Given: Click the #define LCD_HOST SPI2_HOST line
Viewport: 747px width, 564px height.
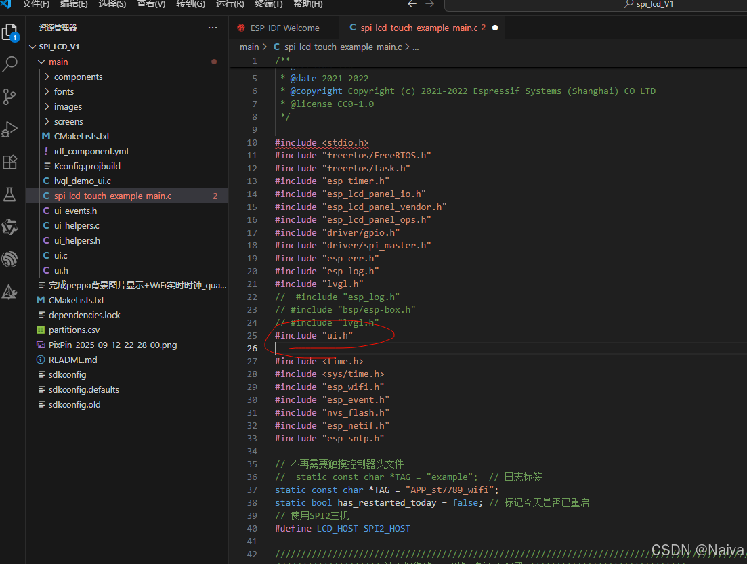Looking at the screenshot, I should 343,528.
